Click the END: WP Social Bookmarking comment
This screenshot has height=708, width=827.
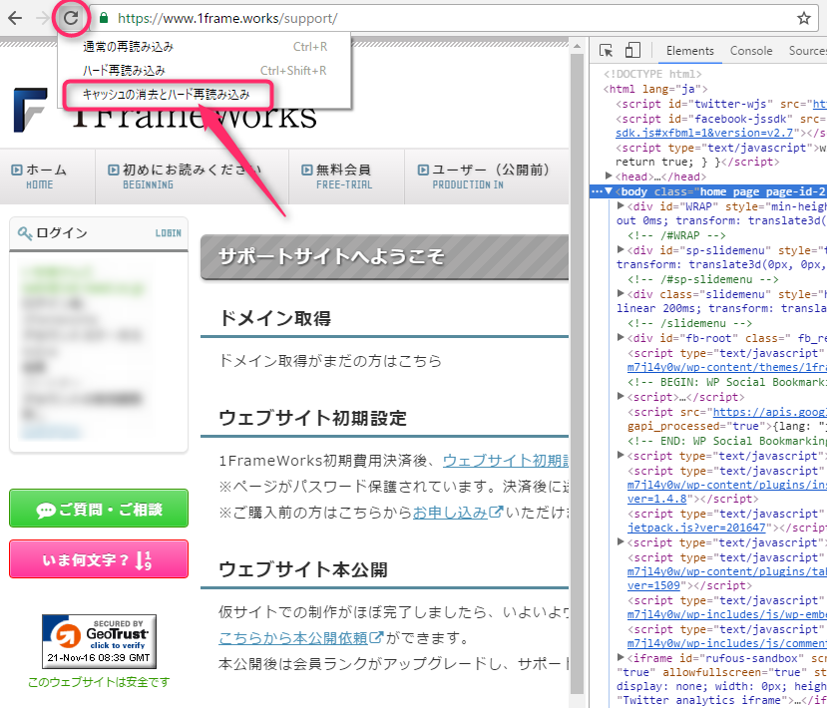[x=727, y=441]
